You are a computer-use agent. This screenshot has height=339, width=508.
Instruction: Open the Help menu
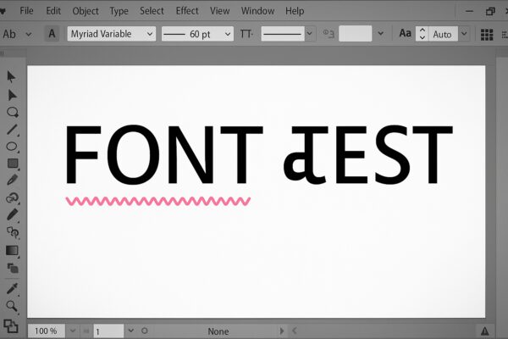click(295, 11)
